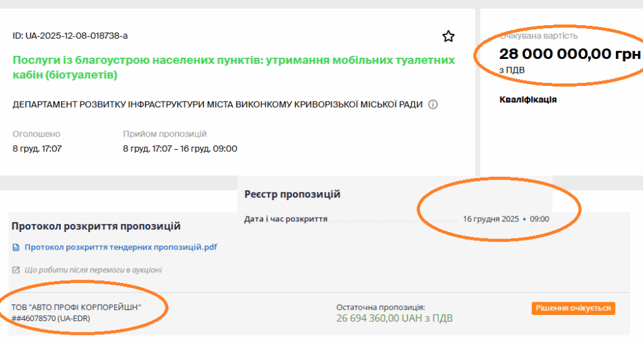Click the ДЕПАРТАМЕНТ РОЗВИТКУ ІНФРАСТРУКТУРИ organization name

coord(217,104)
